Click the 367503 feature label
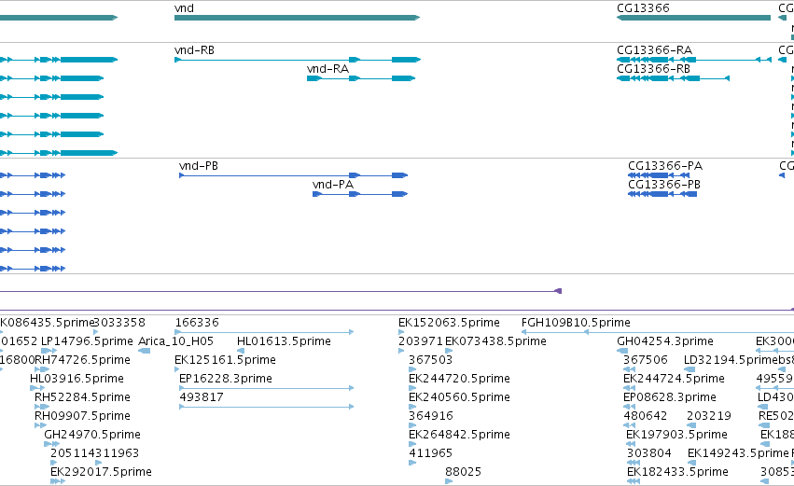The height and width of the screenshot is (486, 794). (x=430, y=360)
